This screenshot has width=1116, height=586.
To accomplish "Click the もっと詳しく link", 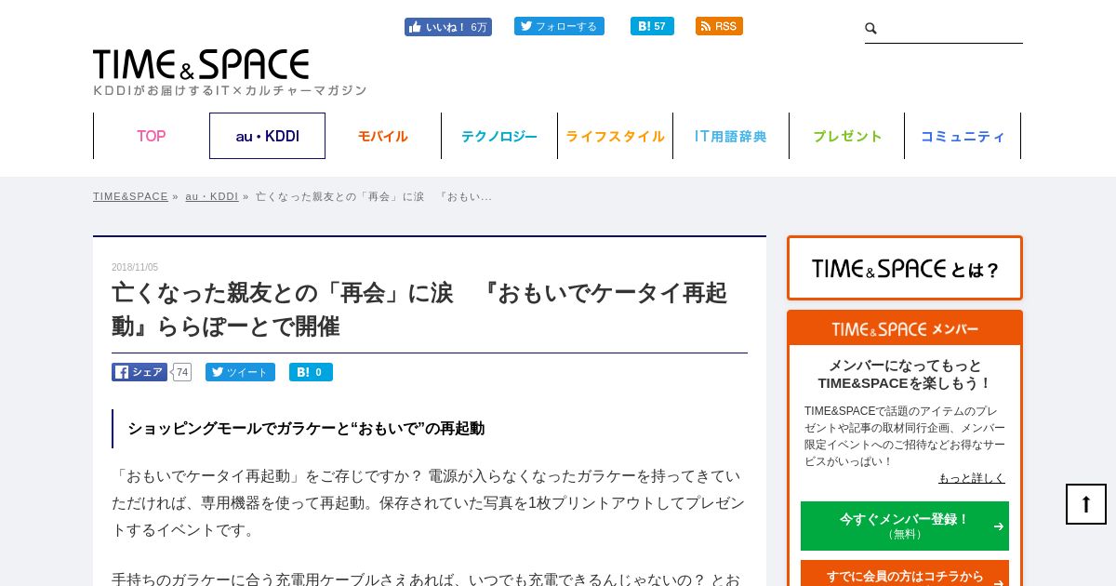I will 972,478.
